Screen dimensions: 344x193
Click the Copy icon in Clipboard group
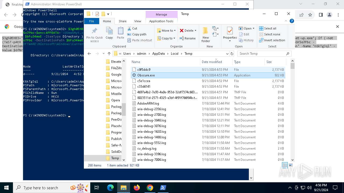point(109,33)
